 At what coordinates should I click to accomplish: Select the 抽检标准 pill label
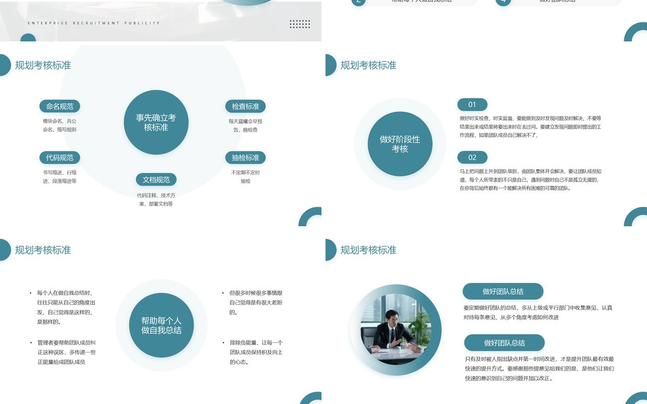click(246, 158)
